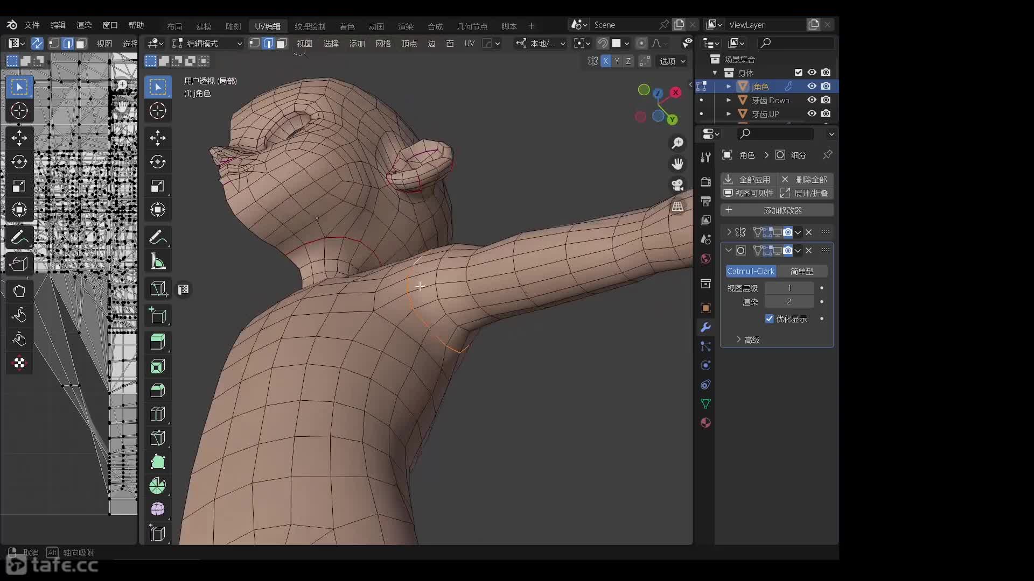
Task: Activate the UV editor Move tool
Action: click(x=19, y=138)
